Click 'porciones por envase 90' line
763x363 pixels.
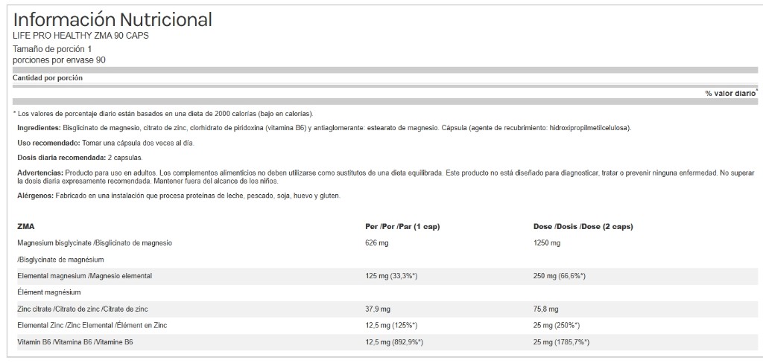click(x=60, y=60)
